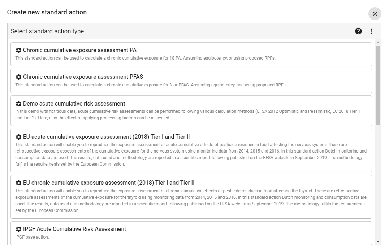Click the Select standard action type header
Image resolution: width=389 pixels, height=252 pixels.
(x=47, y=31)
